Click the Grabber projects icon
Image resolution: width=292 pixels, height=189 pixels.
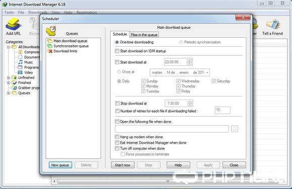pyautogui.click(x=14, y=87)
